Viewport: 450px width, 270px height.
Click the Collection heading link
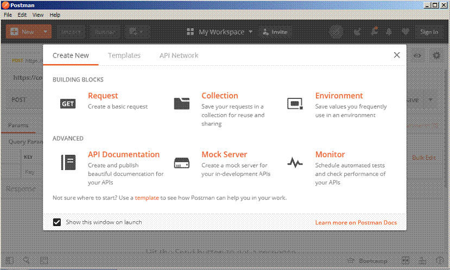(220, 96)
